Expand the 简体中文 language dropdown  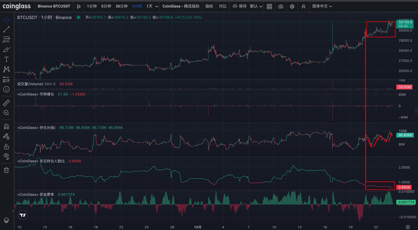[x=322, y=6]
